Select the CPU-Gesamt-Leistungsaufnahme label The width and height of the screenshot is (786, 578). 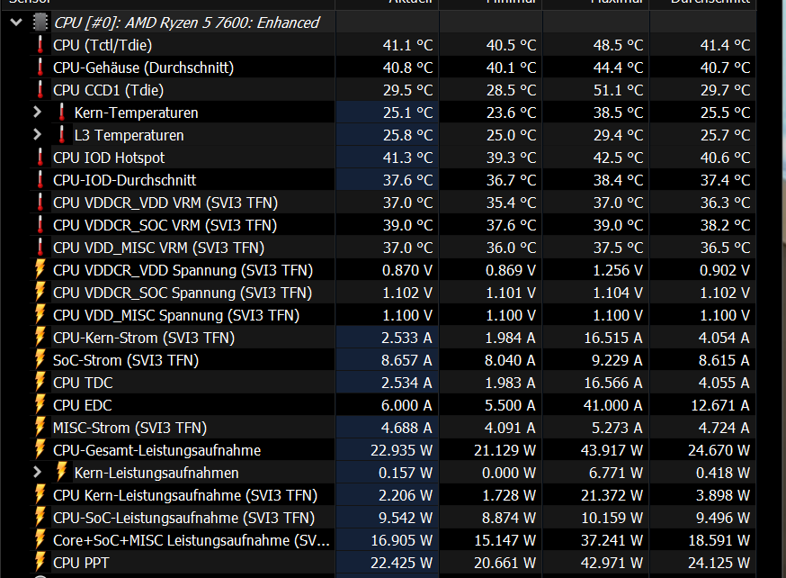tap(156, 450)
